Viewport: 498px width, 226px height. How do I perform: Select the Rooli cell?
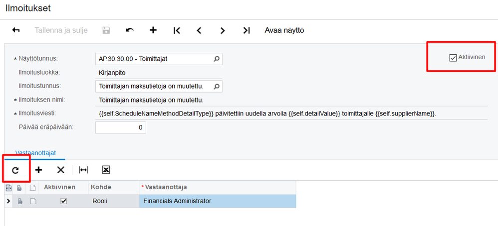click(x=114, y=201)
